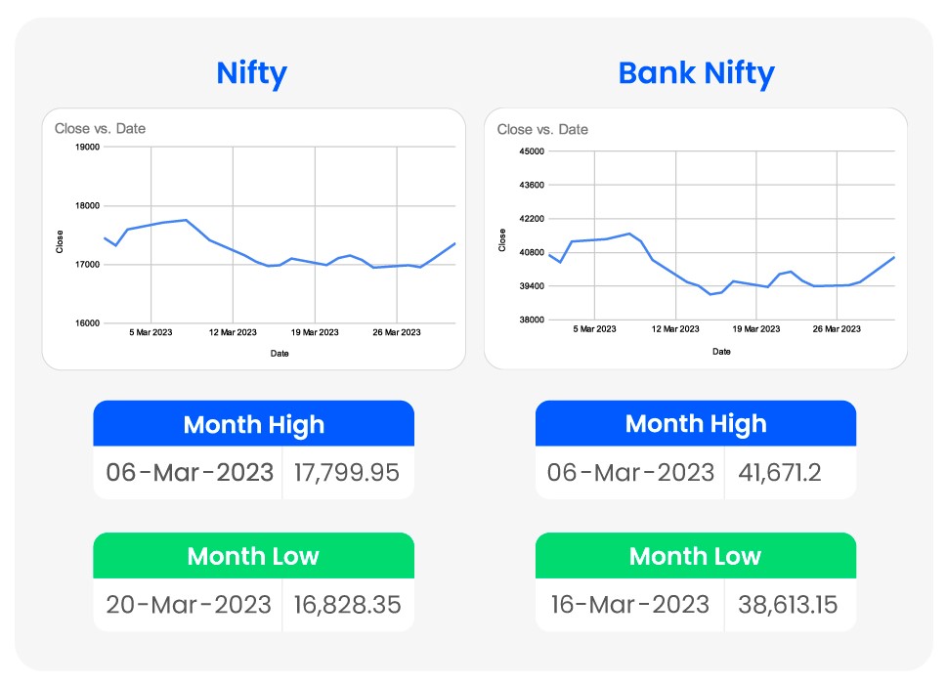The image size is (947, 684).
Task: Click the Nifty heading
Action: (x=251, y=73)
